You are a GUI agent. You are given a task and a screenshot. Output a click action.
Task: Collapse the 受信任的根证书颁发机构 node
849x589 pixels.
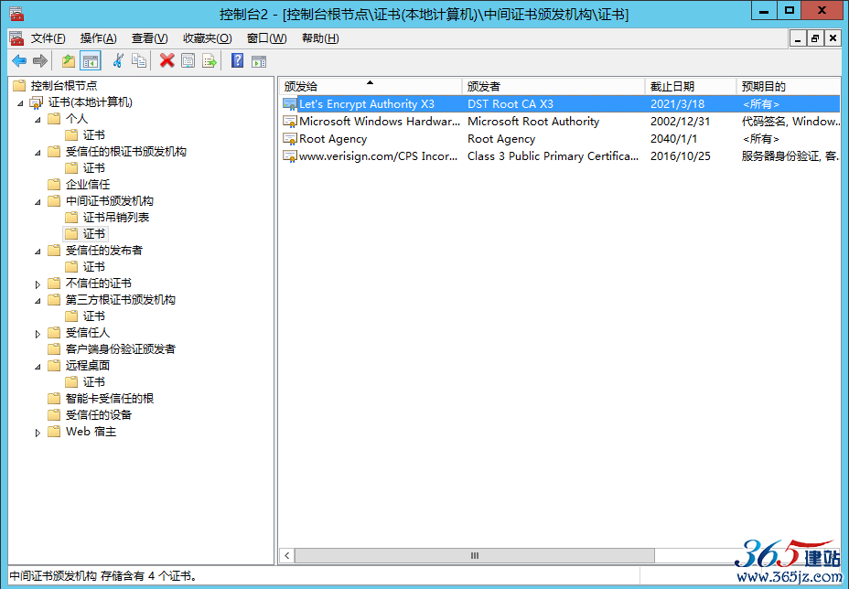(x=38, y=153)
